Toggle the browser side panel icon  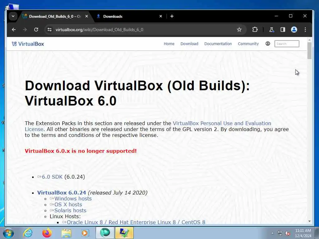pos(283,30)
